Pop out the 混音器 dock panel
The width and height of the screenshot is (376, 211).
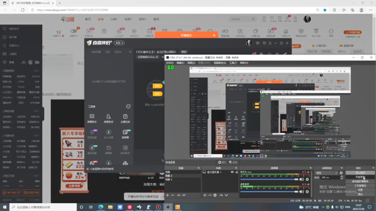coord(311,168)
